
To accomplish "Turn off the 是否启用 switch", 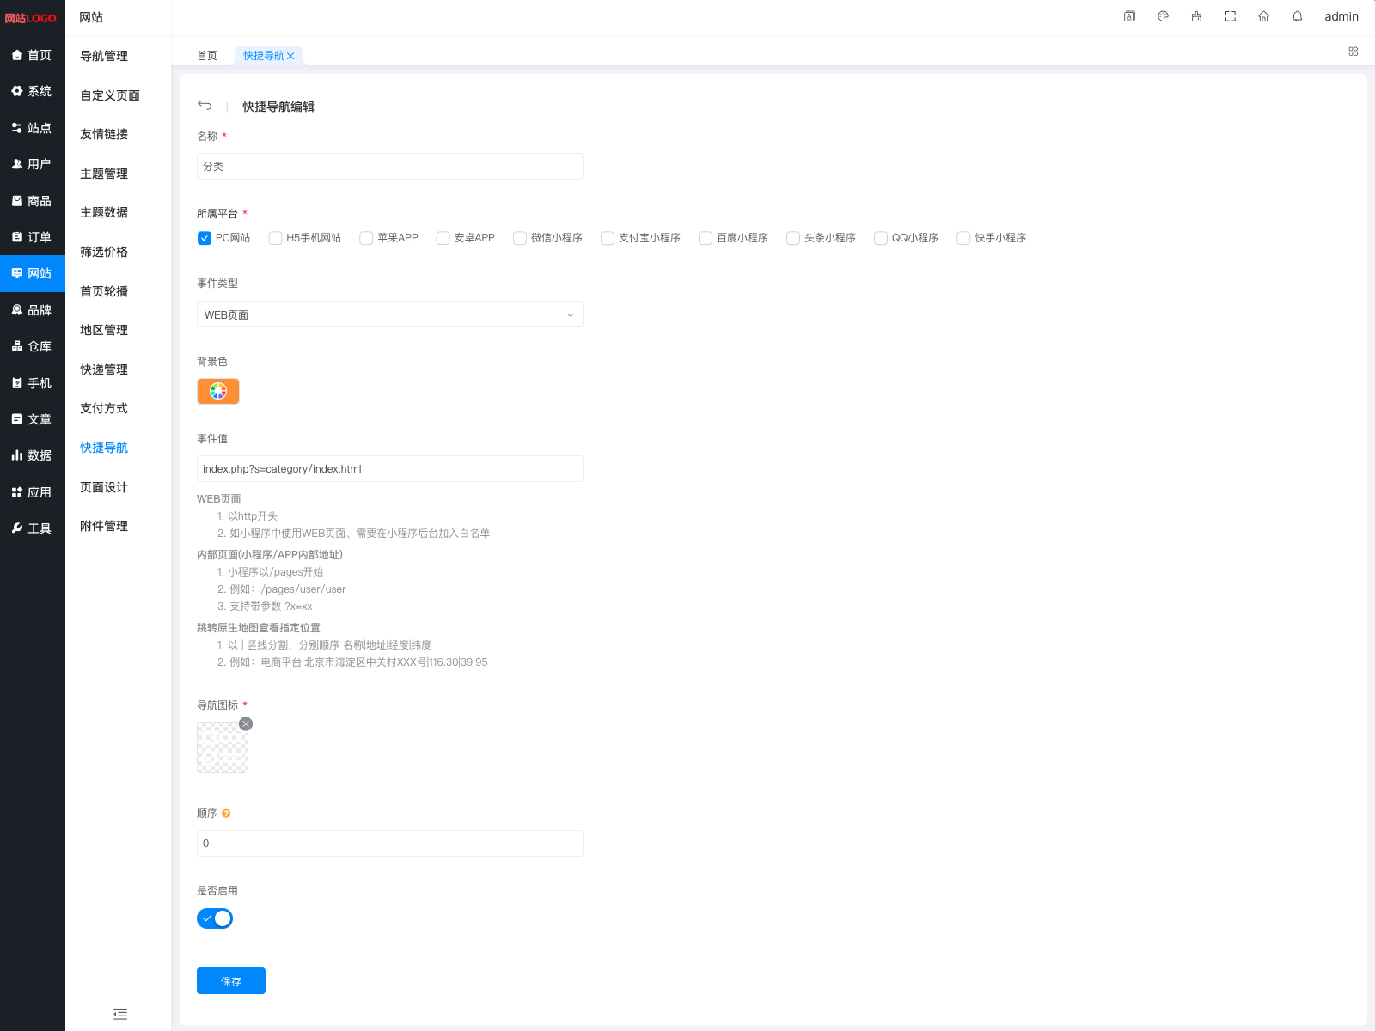I will tap(215, 918).
